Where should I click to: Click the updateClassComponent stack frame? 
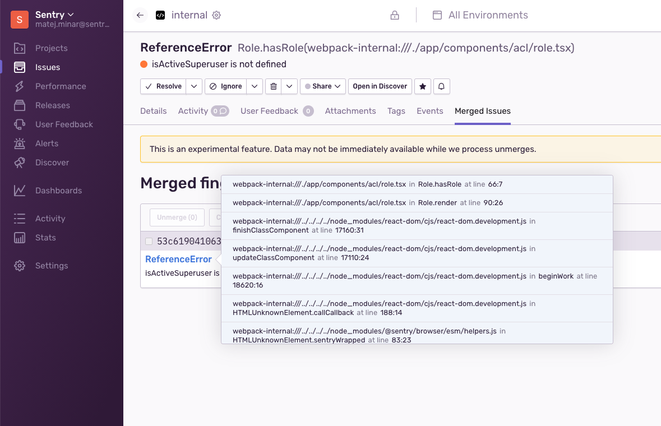[417, 253]
